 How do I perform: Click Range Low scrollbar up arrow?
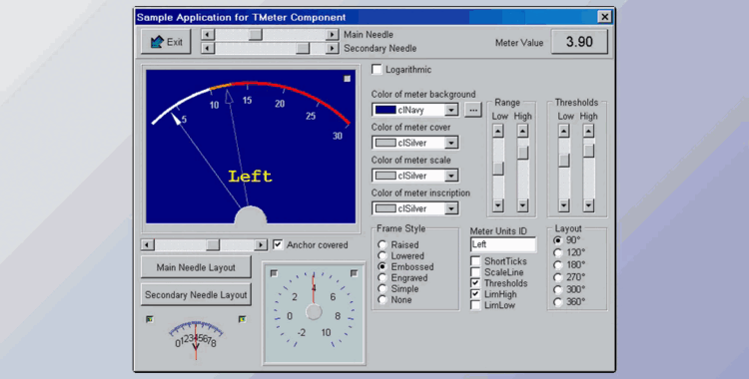click(x=498, y=131)
